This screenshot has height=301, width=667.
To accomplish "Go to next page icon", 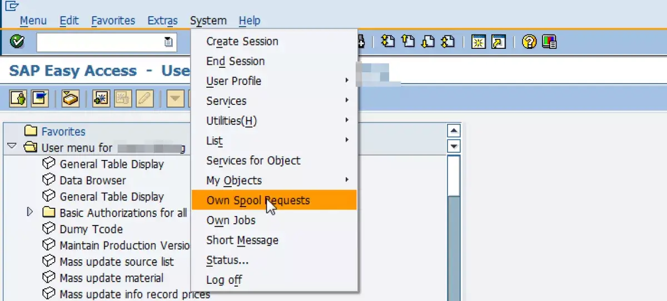I will point(428,42).
